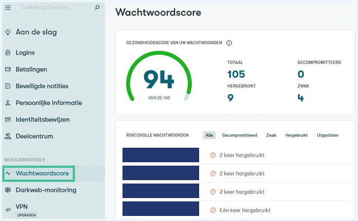Go to Logins section
The width and height of the screenshot is (358, 221).
point(25,53)
